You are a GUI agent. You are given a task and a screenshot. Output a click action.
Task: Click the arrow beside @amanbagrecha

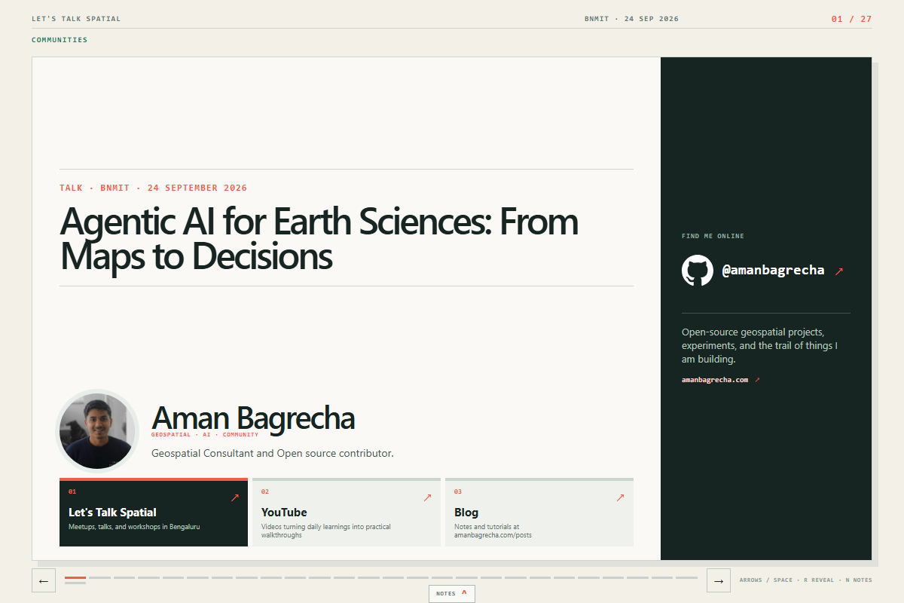pyautogui.click(x=838, y=271)
